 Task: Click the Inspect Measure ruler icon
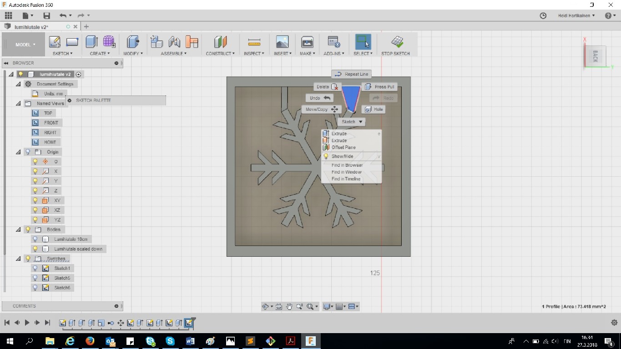pos(254,42)
